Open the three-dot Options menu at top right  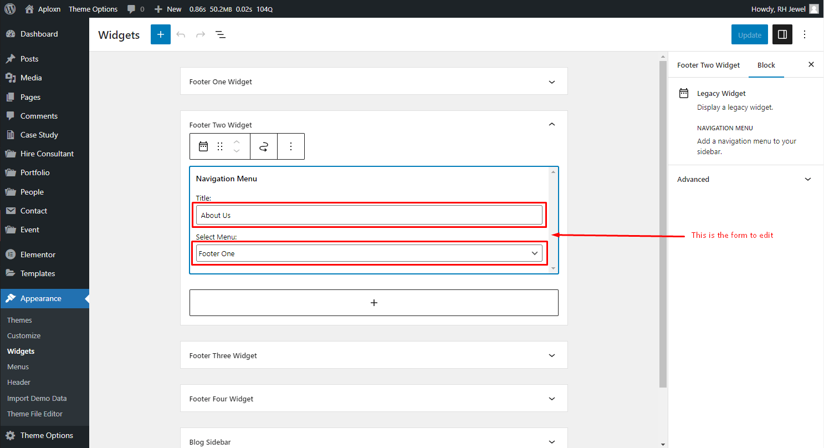tap(805, 34)
